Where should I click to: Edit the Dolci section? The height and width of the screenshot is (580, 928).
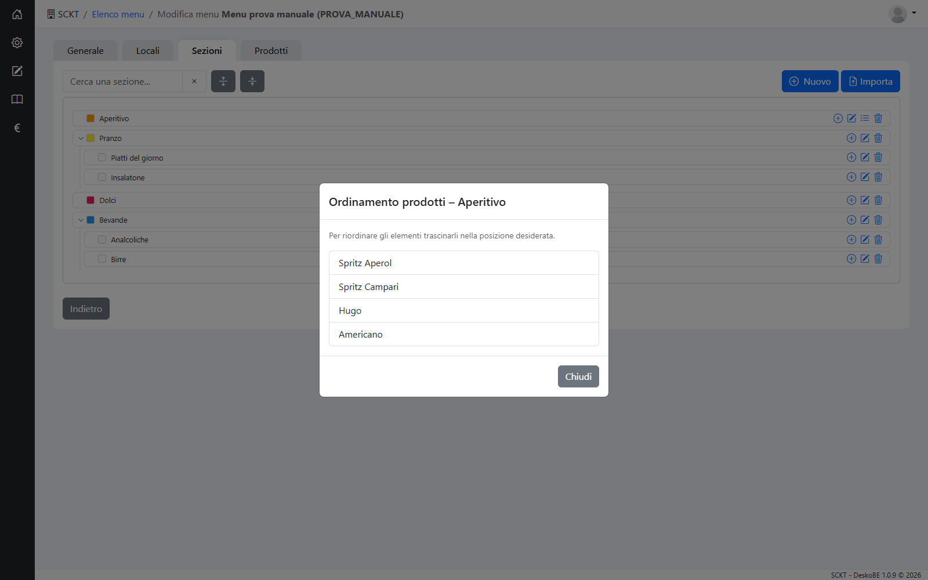click(x=865, y=200)
